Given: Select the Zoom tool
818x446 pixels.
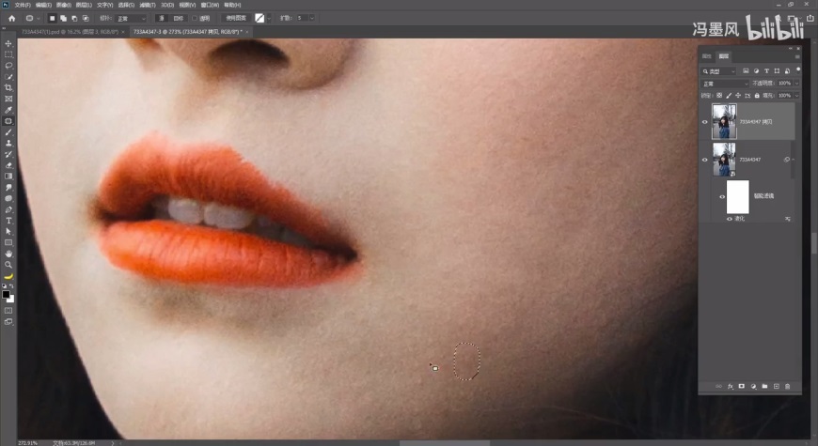Looking at the screenshot, I should (8, 265).
